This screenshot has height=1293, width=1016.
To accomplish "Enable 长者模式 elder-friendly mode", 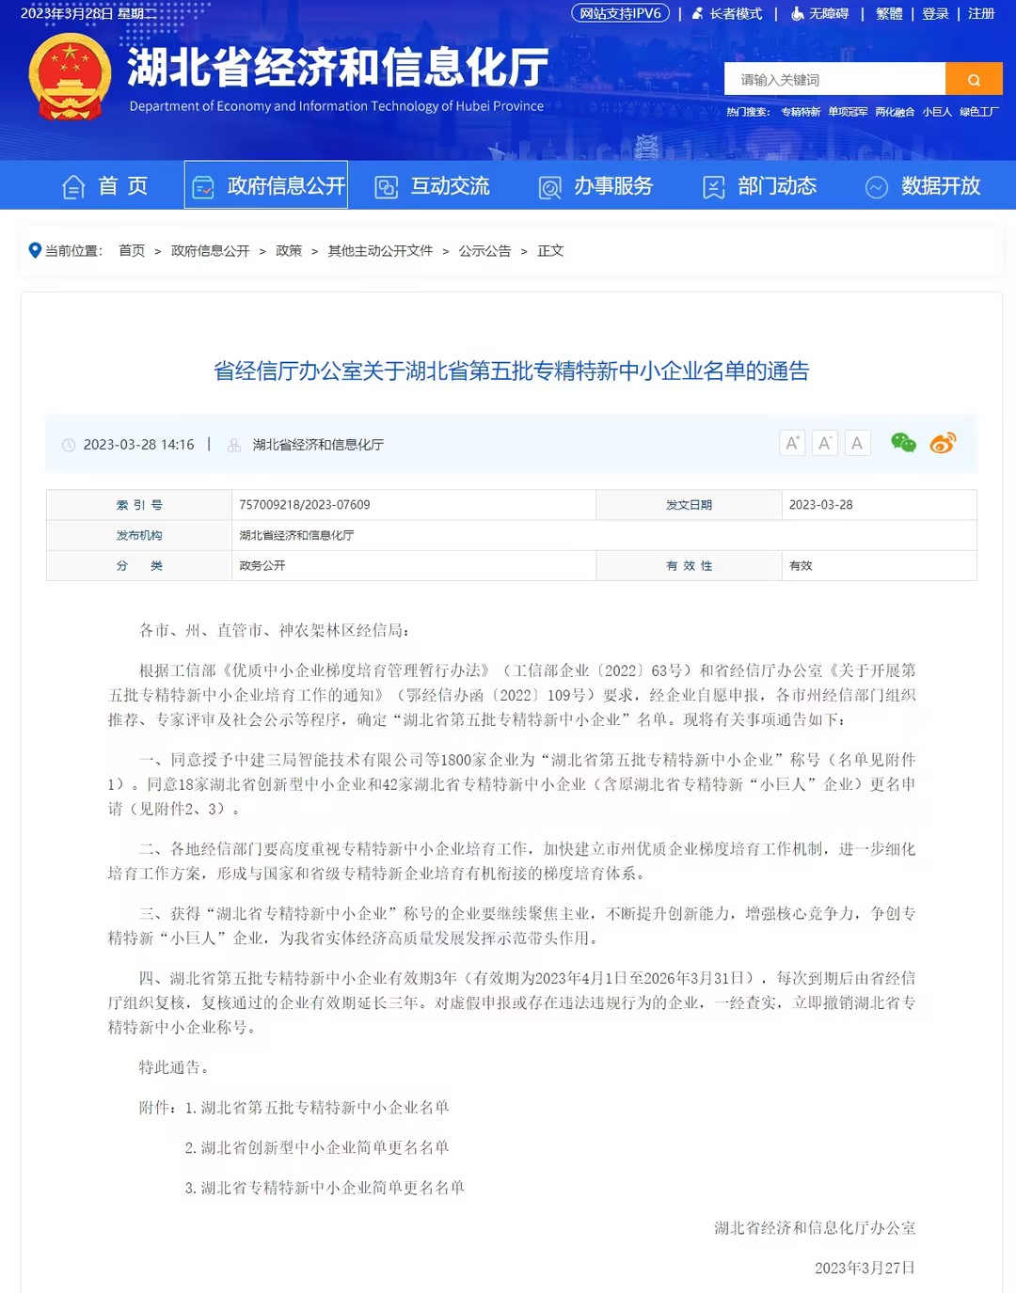I will 727,14.
